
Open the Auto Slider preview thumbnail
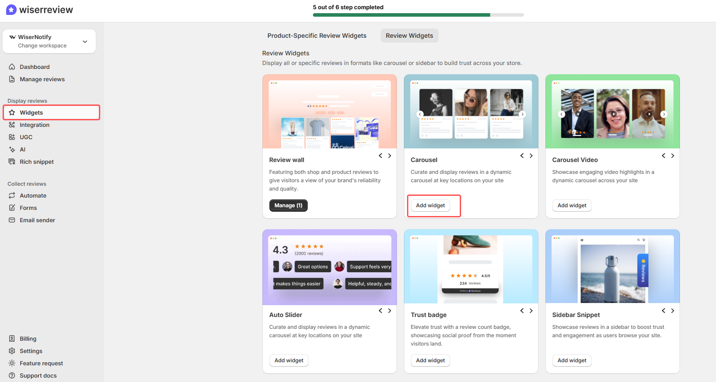coord(330,267)
